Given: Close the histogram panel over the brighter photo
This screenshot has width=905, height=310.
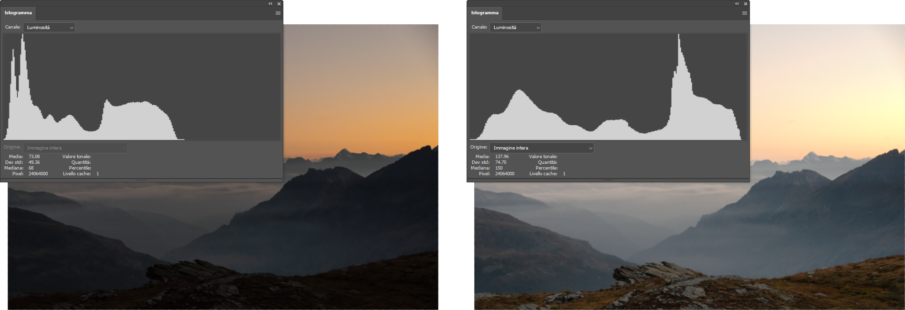Looking at the screenshot, I should 746,4.
